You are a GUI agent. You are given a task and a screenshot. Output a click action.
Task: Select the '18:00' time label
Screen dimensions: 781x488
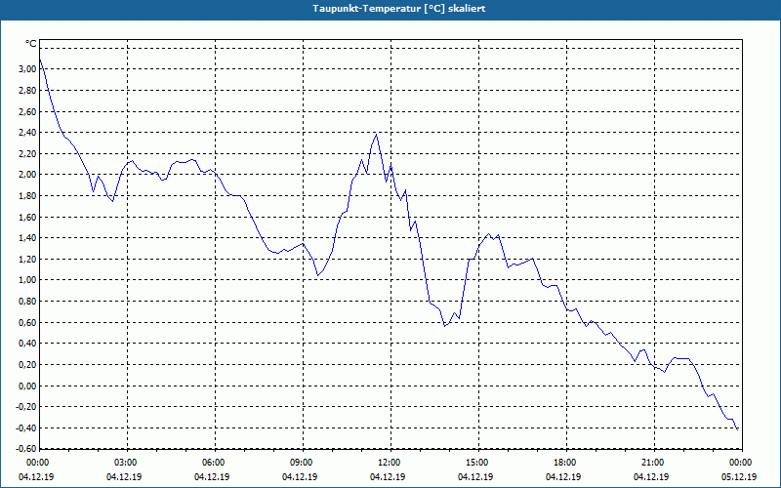pyautogui.click(x=565, y=463)
